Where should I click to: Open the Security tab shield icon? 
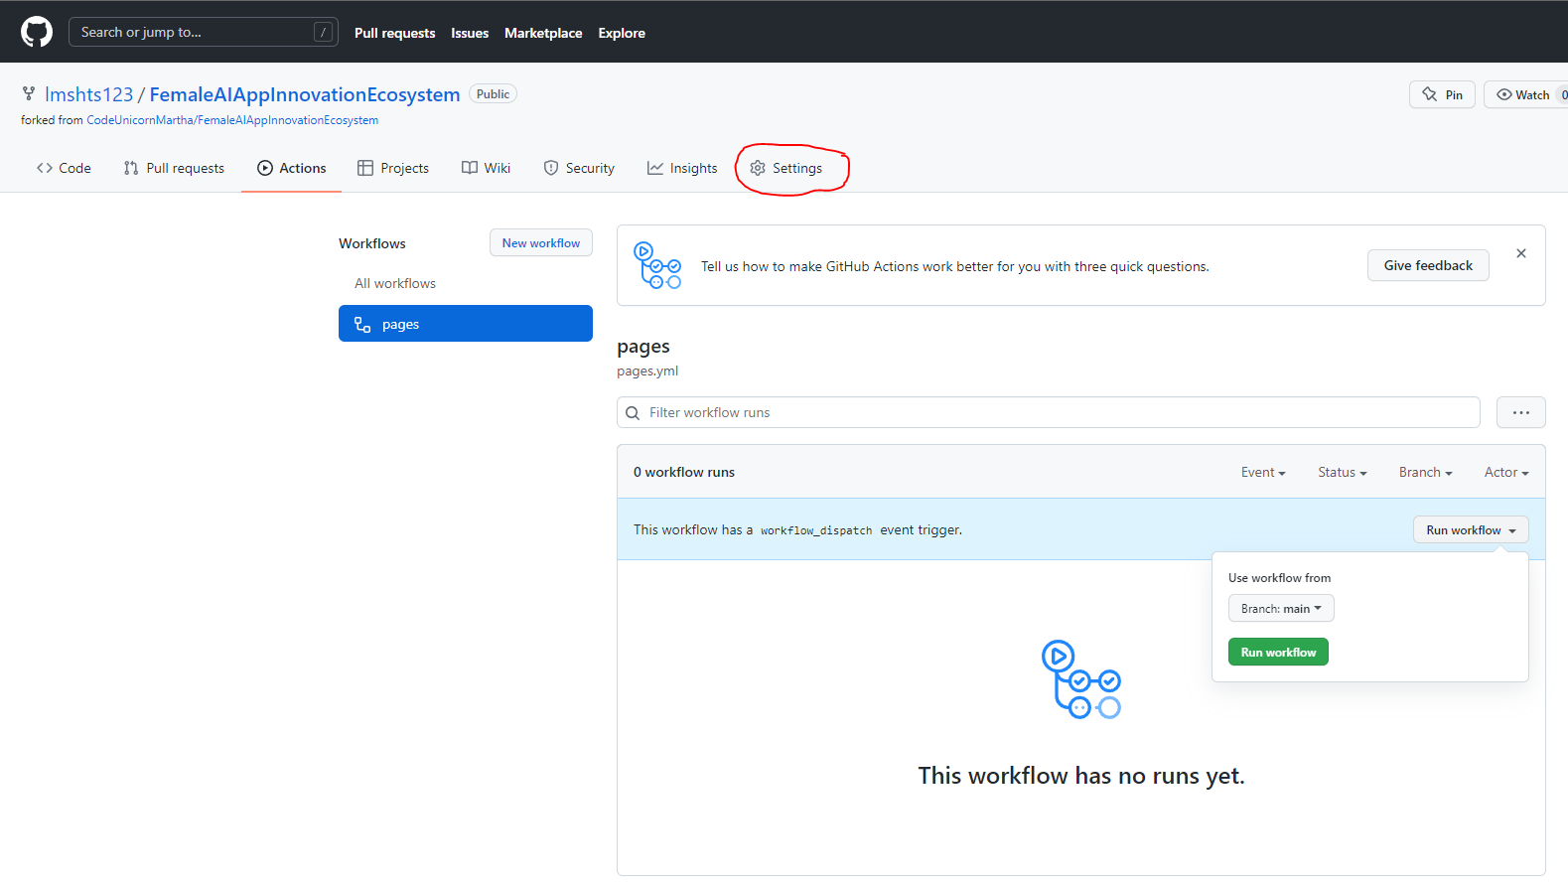[x=551, y=168]
